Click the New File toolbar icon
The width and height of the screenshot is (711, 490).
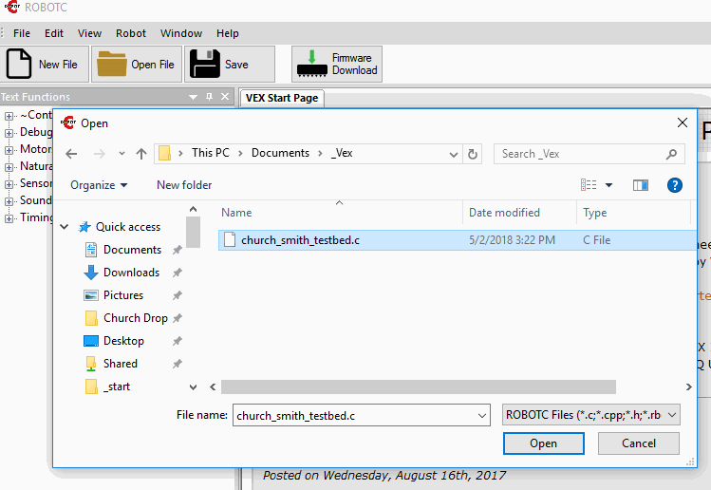(20, 64)
